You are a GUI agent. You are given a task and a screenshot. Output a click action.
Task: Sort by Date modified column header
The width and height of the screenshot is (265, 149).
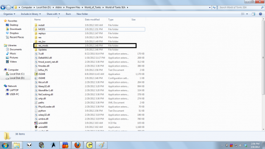coord(92,20)
